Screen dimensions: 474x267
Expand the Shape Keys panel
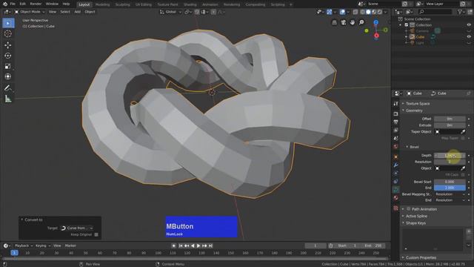coord(415,223)
